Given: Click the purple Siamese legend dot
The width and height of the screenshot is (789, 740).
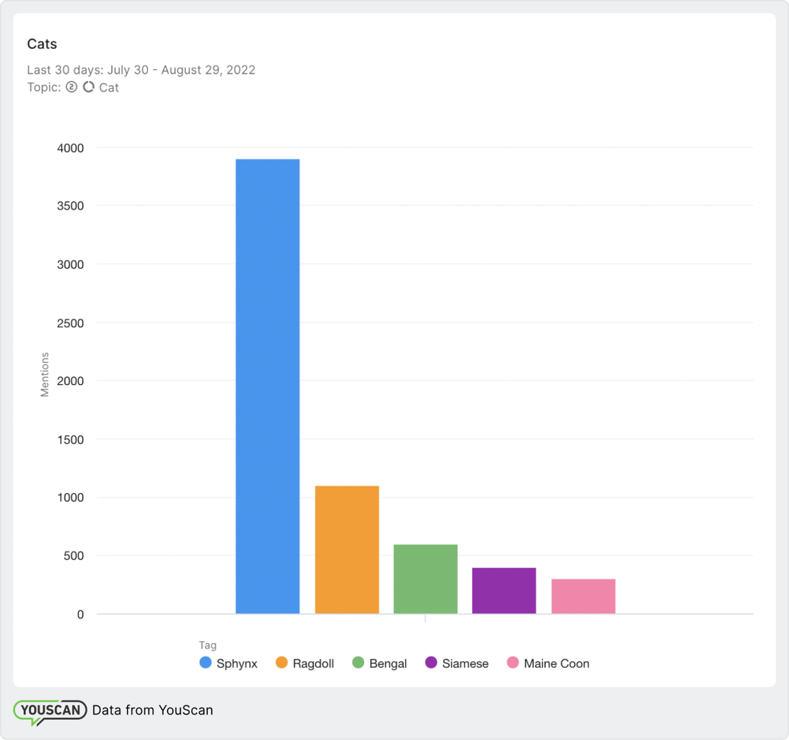Looking at the screenshot, I should click(x=431, y=662).
